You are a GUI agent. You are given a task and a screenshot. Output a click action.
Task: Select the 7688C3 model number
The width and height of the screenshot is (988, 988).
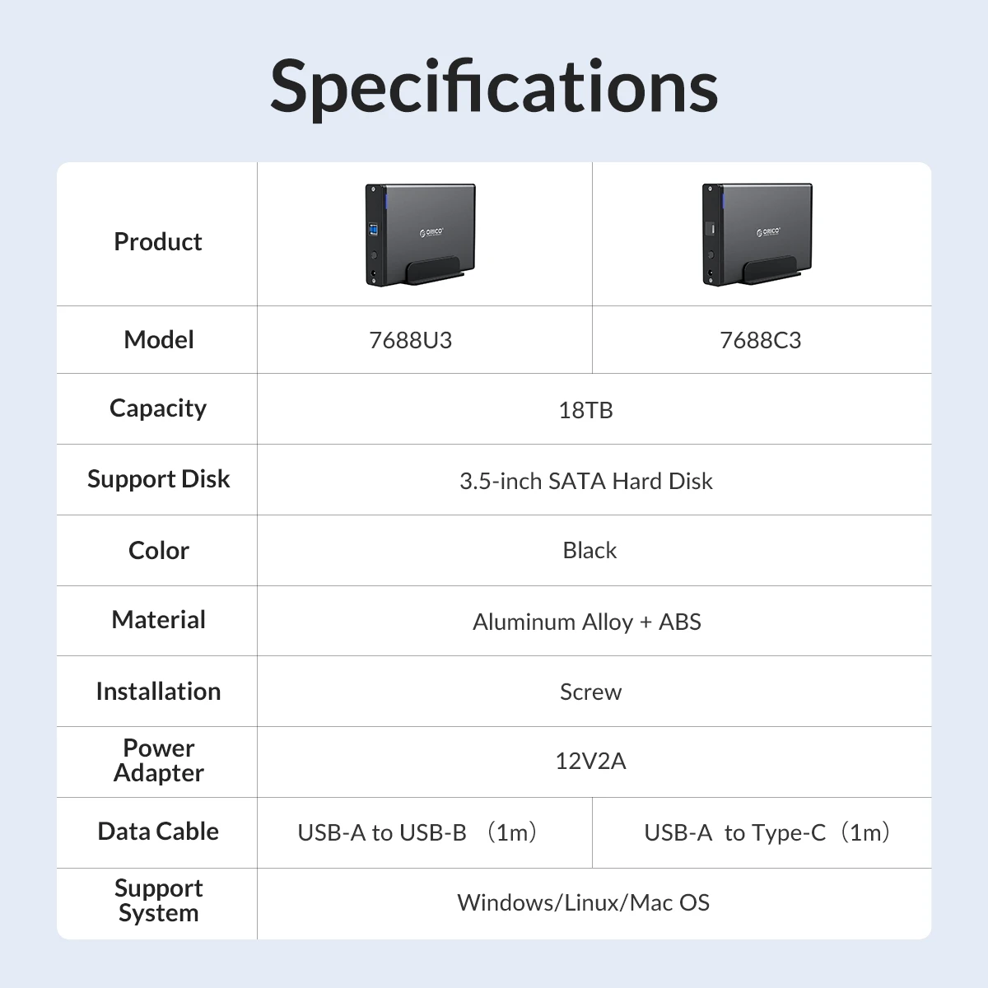point(760,340)
